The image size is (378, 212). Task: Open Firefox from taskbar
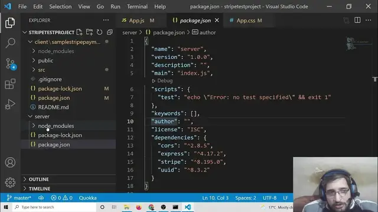point(139,207)
